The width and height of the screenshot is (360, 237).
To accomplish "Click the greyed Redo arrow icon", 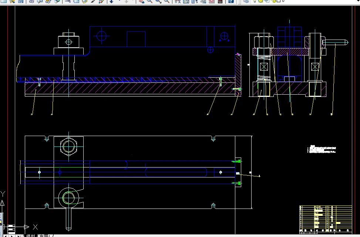I will pos(126,1).
